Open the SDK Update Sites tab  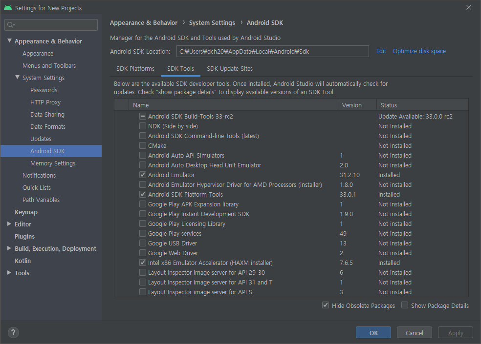[230, 69]
